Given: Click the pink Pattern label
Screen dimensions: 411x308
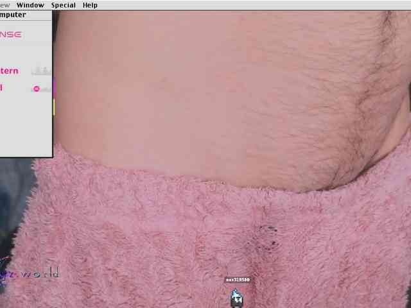Looking at the screenshot, I should click(9, 71).
